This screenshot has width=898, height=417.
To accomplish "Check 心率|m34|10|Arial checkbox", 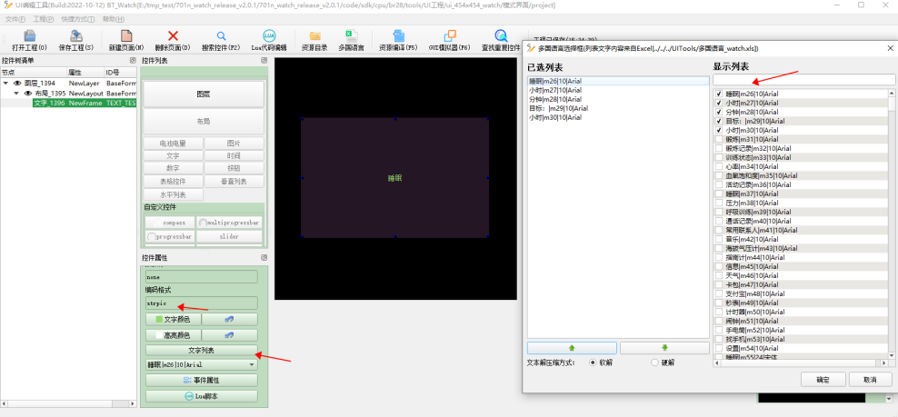I will pos(719,166).
